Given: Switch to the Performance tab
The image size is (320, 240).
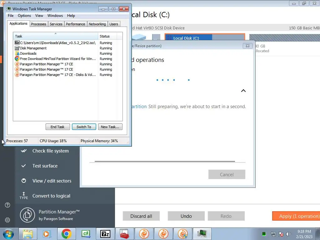Looking at the screenshot, I should click(76, 24).
